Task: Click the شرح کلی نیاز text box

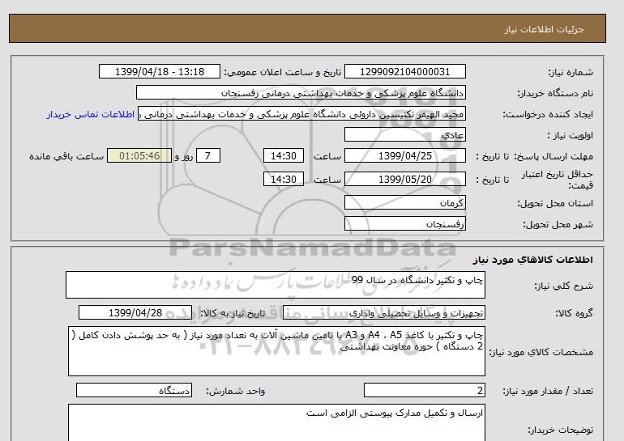Action: pos(276,285)
